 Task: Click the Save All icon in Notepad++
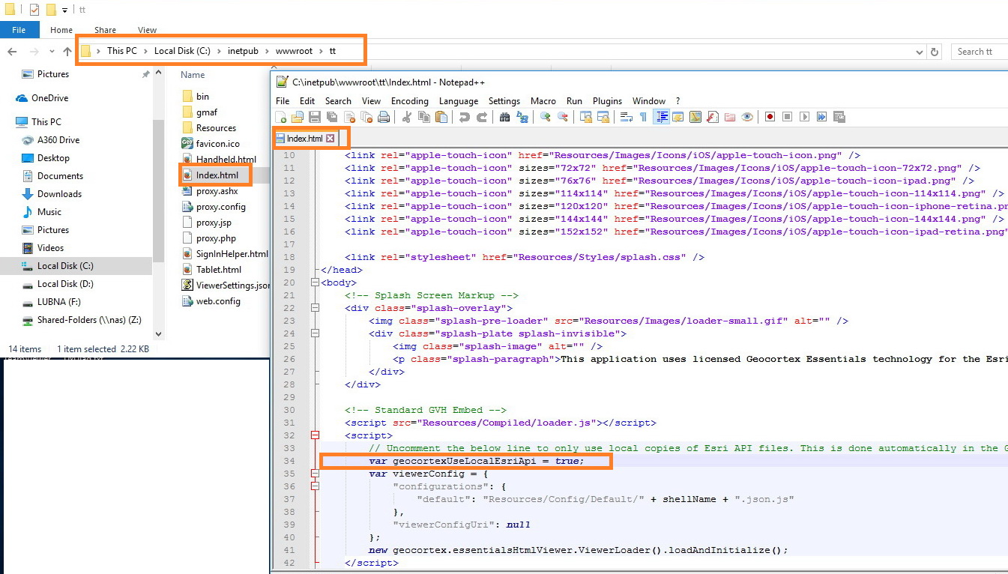click(x=331, y=117)
